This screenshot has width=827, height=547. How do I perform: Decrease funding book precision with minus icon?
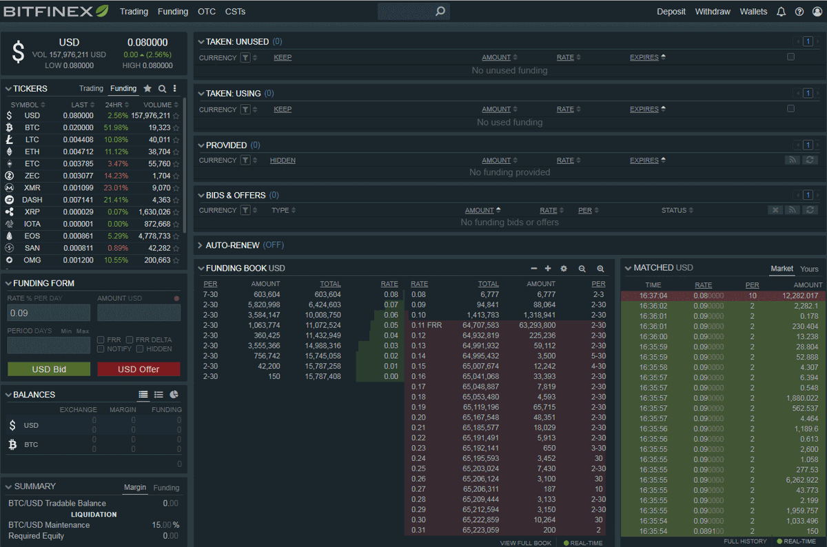534,269
